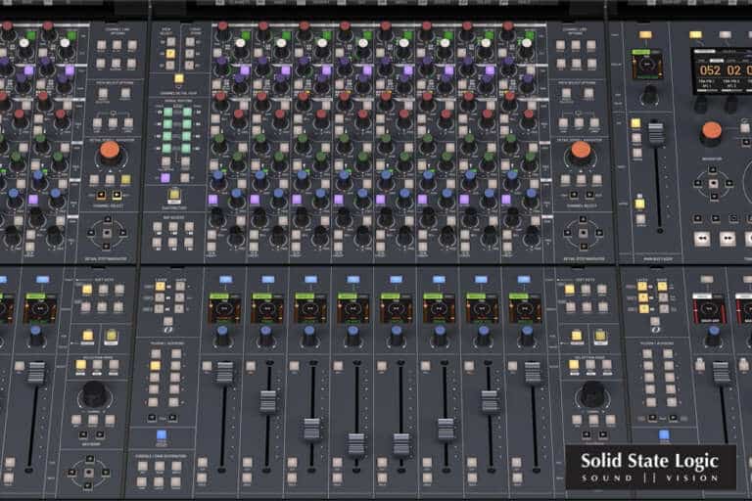Tap right arrow of navigation pad above rewind button
This screenshot has height=501, width=752.
click(x=728, y=183)
